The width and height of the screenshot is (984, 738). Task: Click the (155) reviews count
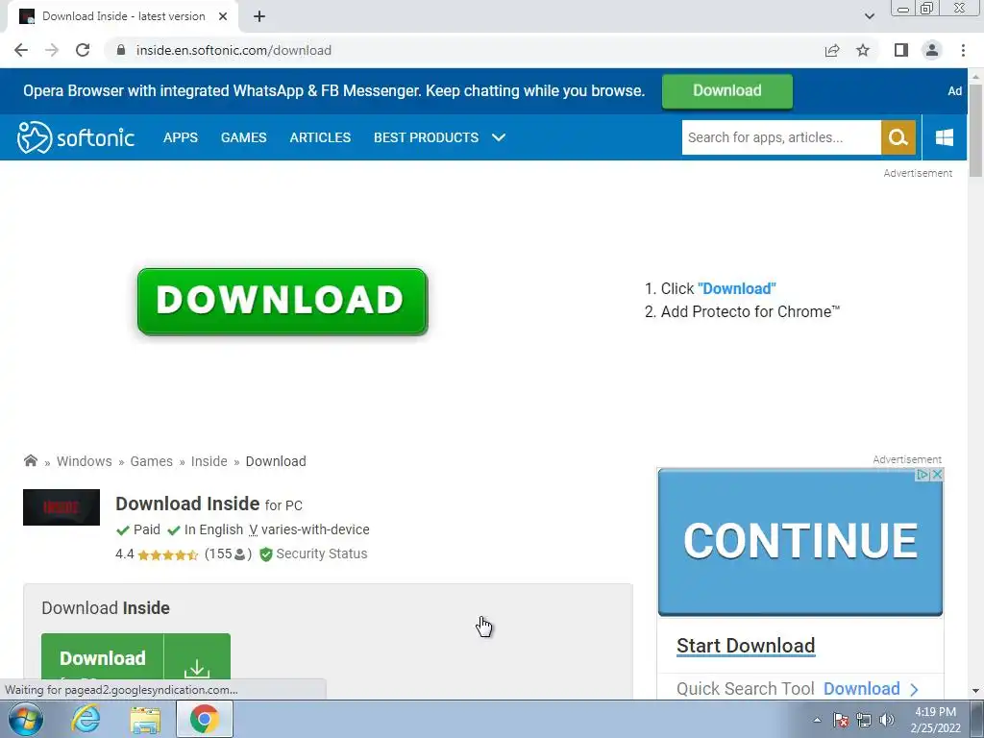coord(229,554)
